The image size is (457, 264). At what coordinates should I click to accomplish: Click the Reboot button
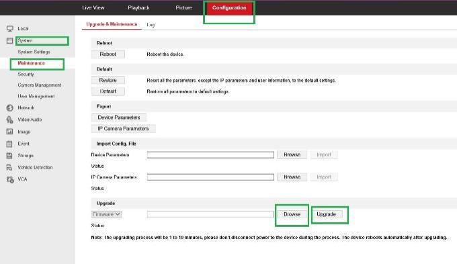[x=108, y=54]
